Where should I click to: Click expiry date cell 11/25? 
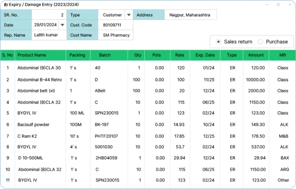[x=209, y=80]
